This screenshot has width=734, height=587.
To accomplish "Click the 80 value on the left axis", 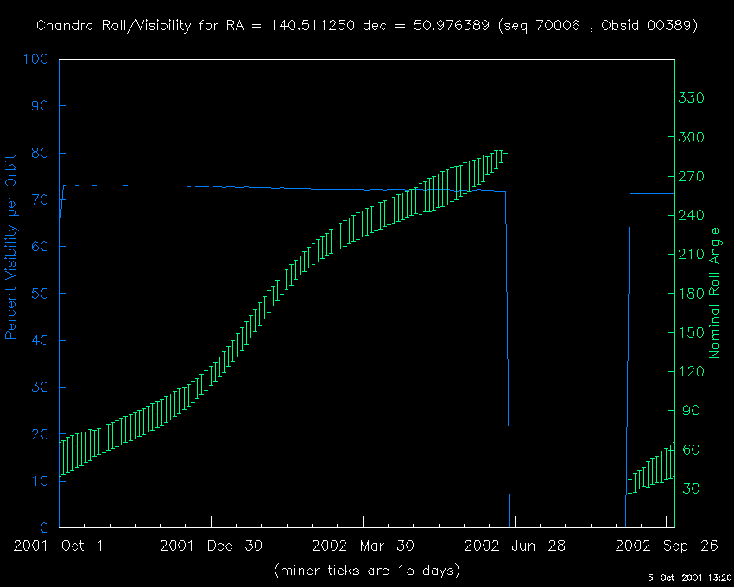I will (41, 154).
